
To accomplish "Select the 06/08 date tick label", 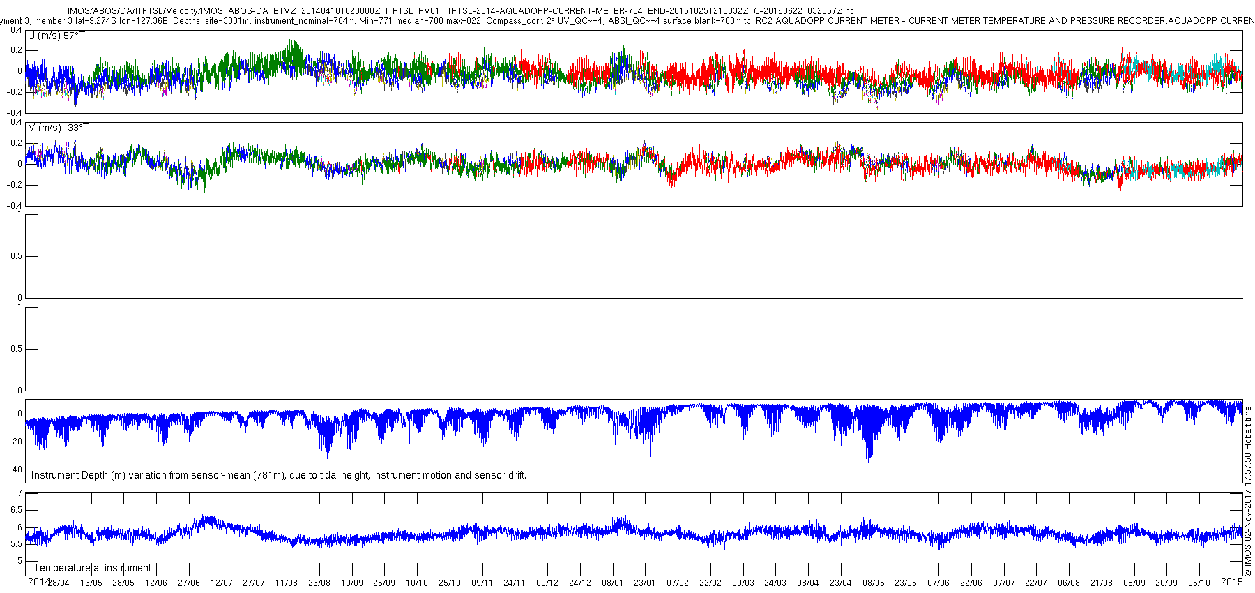I will coord(1068,583).
